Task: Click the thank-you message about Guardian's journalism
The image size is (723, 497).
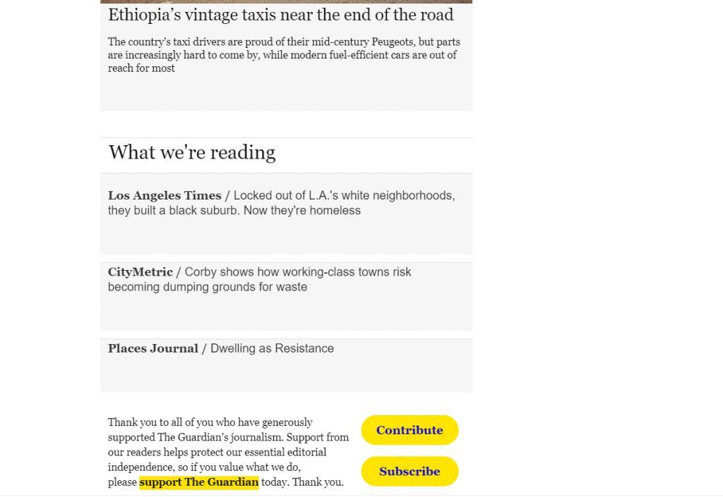Action: (228, 452)
